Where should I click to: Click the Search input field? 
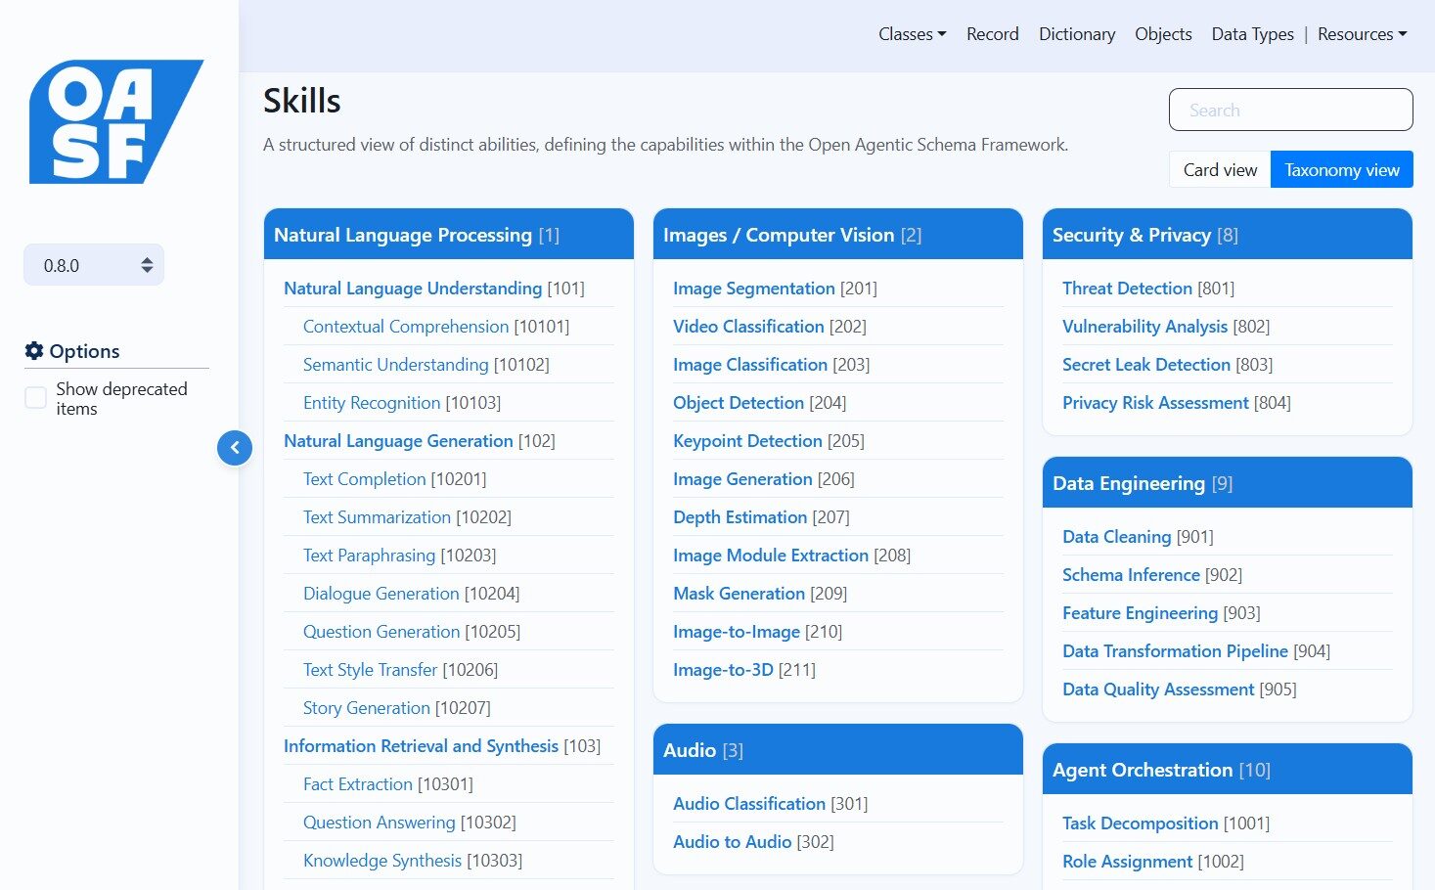1290,111
